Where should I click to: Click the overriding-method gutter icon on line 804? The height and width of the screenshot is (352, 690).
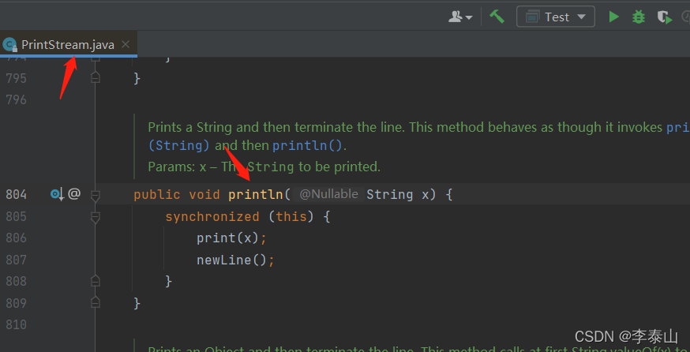pyautogui.click(x=57, y=193)
